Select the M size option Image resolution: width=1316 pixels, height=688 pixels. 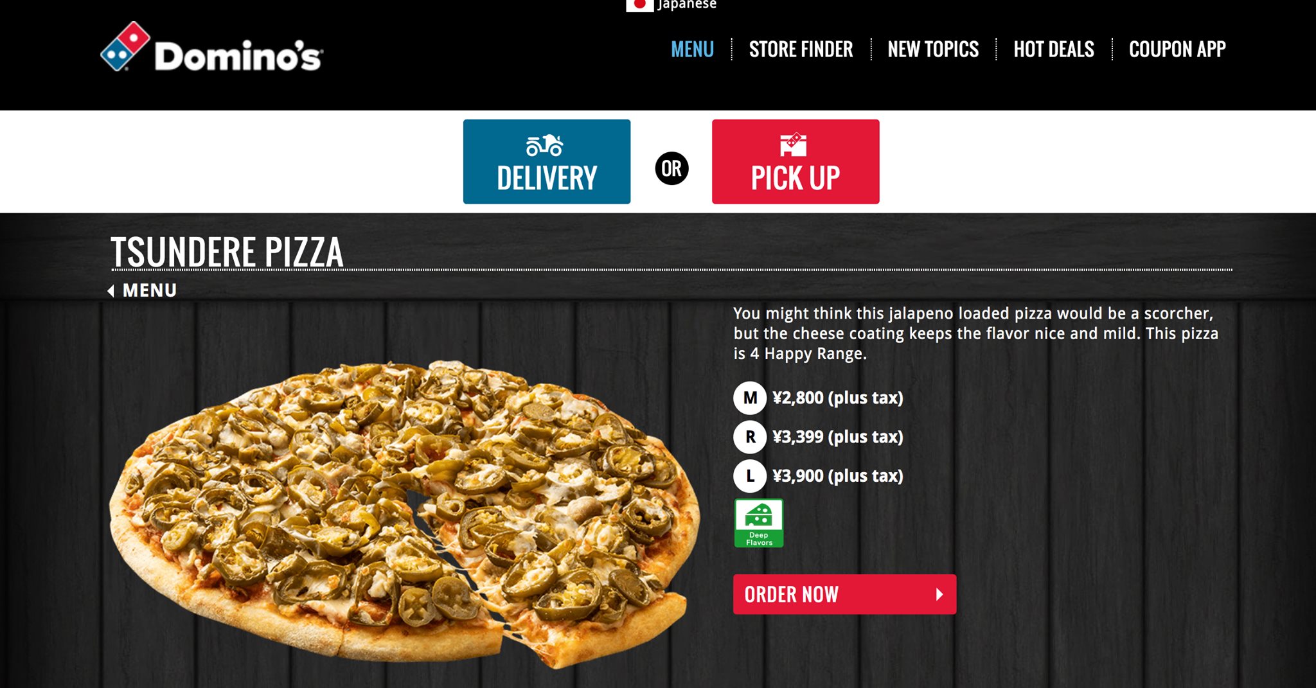(750, 398)
